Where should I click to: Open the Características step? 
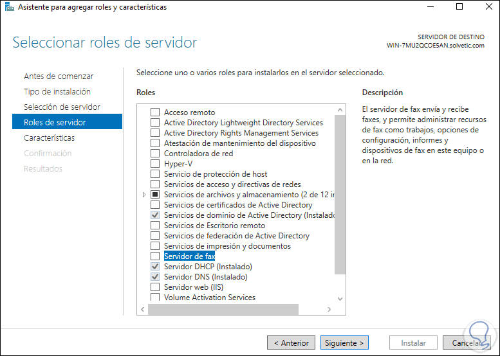(49, 138)
